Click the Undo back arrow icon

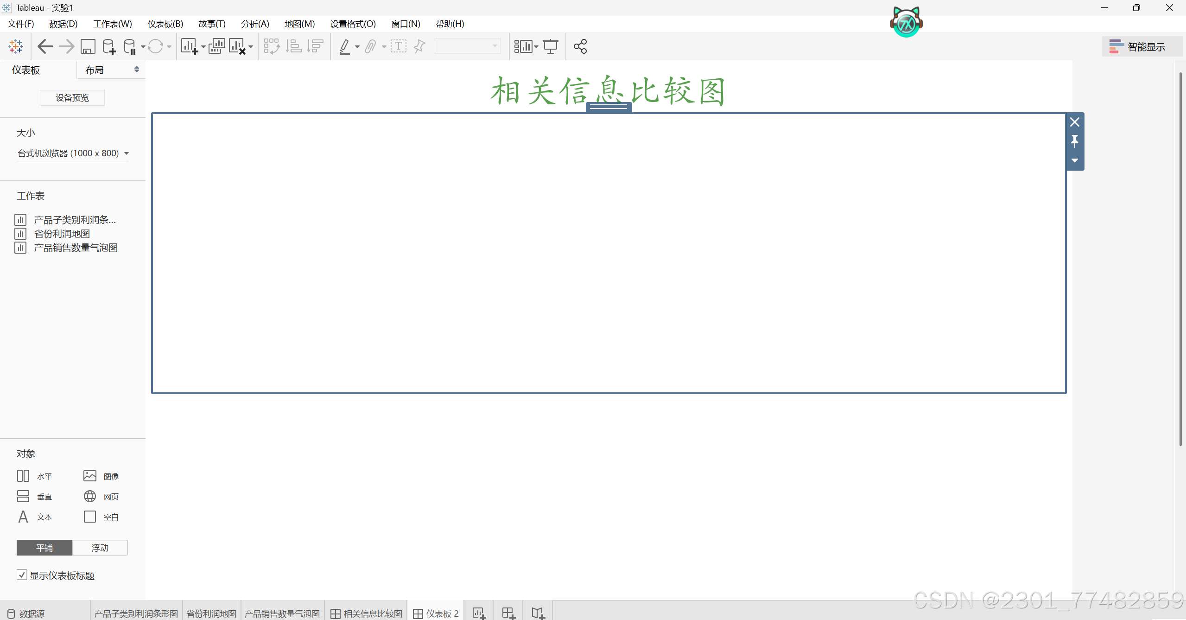(45, 46)
